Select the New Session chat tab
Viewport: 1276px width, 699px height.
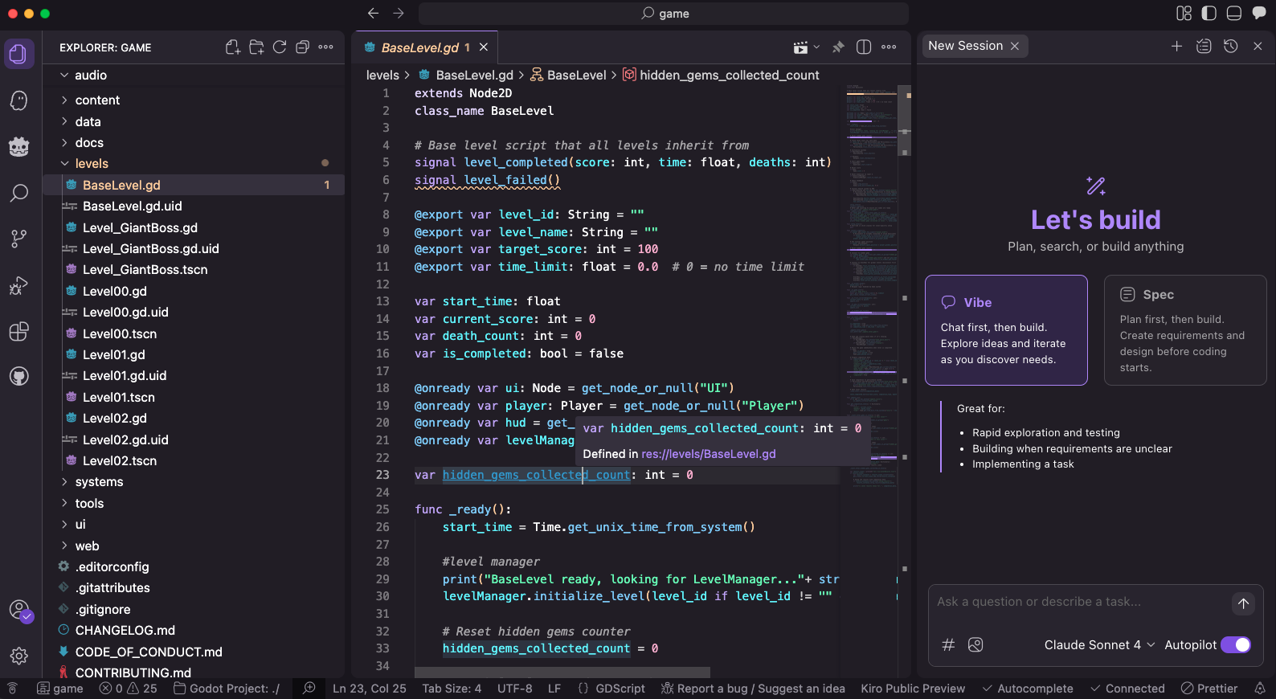tap(965, 46)
